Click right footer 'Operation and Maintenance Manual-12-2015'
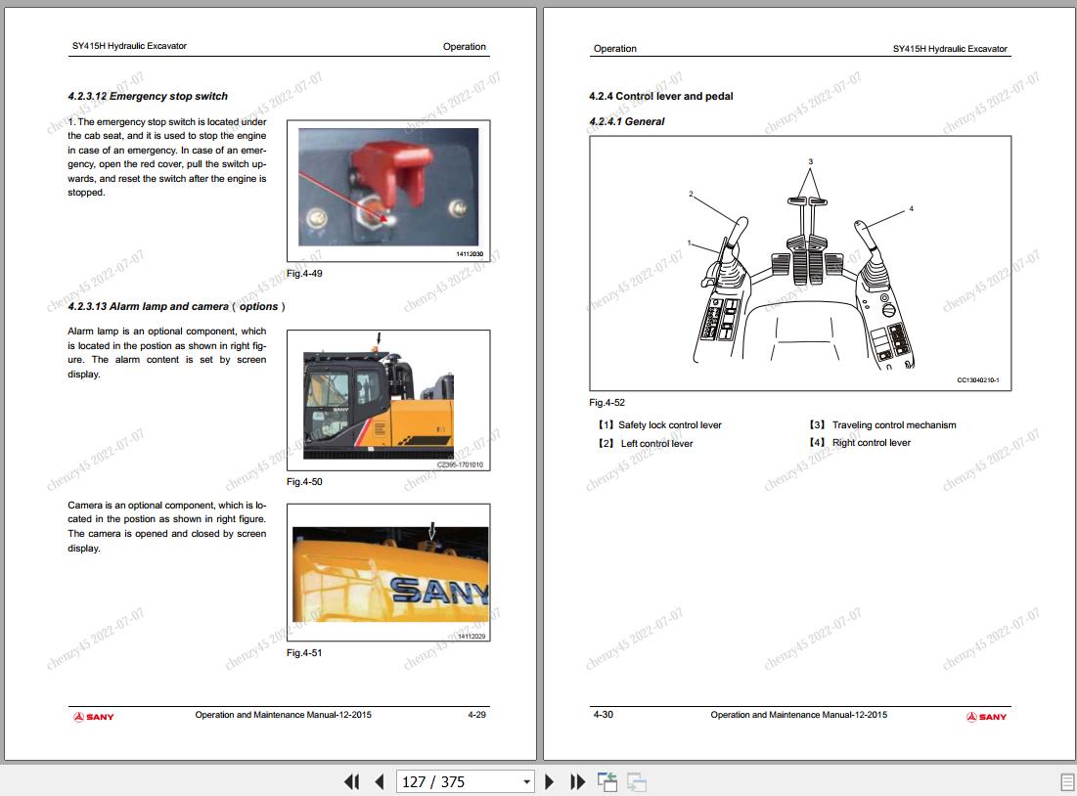This screenshot has height=796, width=1077. click(799, 715)
